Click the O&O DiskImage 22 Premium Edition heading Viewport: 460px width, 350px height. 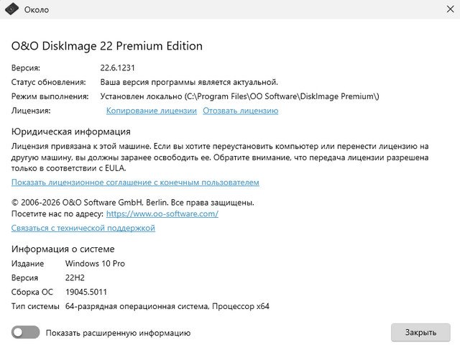coord(107,46)
